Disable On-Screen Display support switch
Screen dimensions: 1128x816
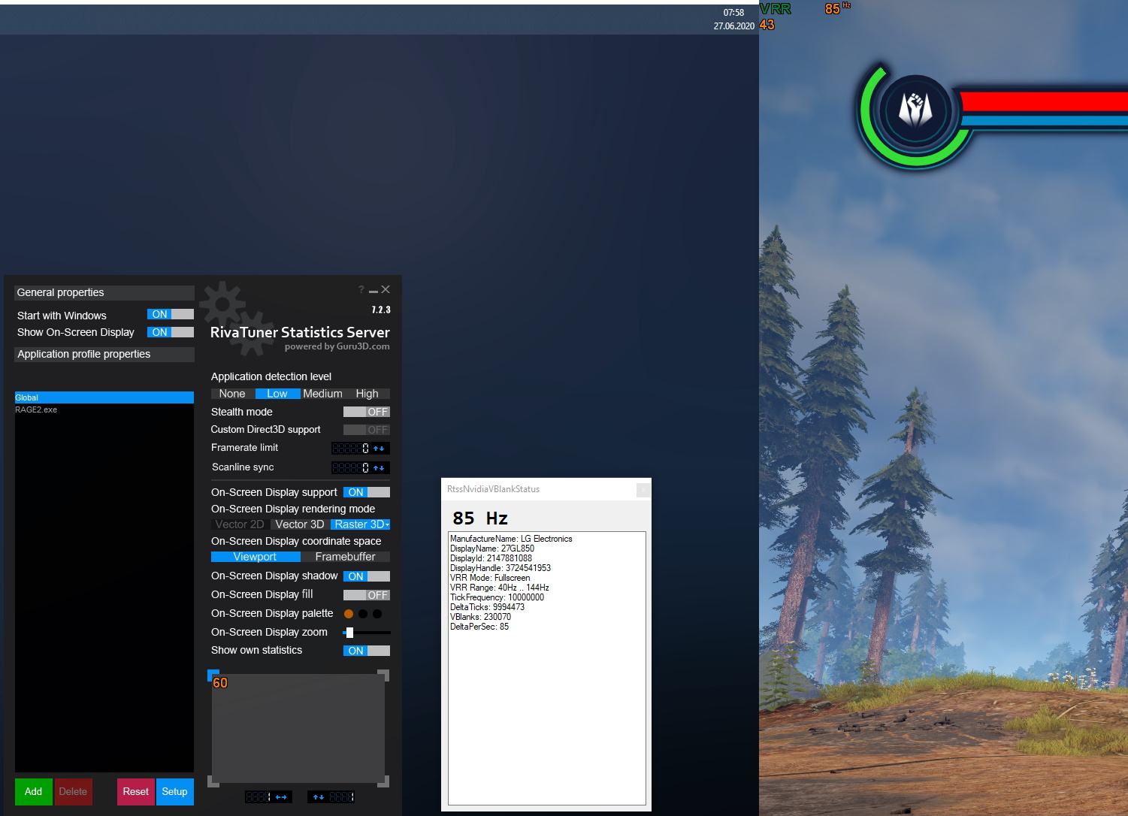pyautogui.click(x=367, y=492)
